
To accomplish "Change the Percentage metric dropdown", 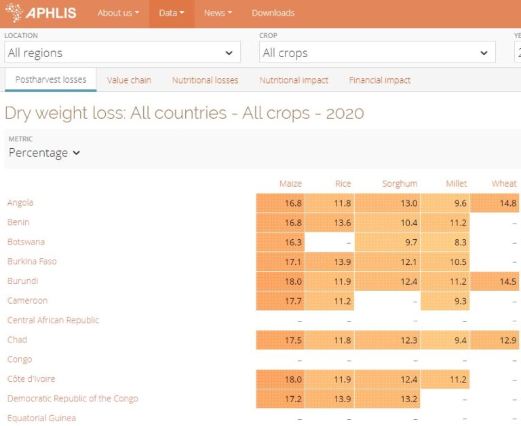I will pyautogui.click(x=44, y=153).
